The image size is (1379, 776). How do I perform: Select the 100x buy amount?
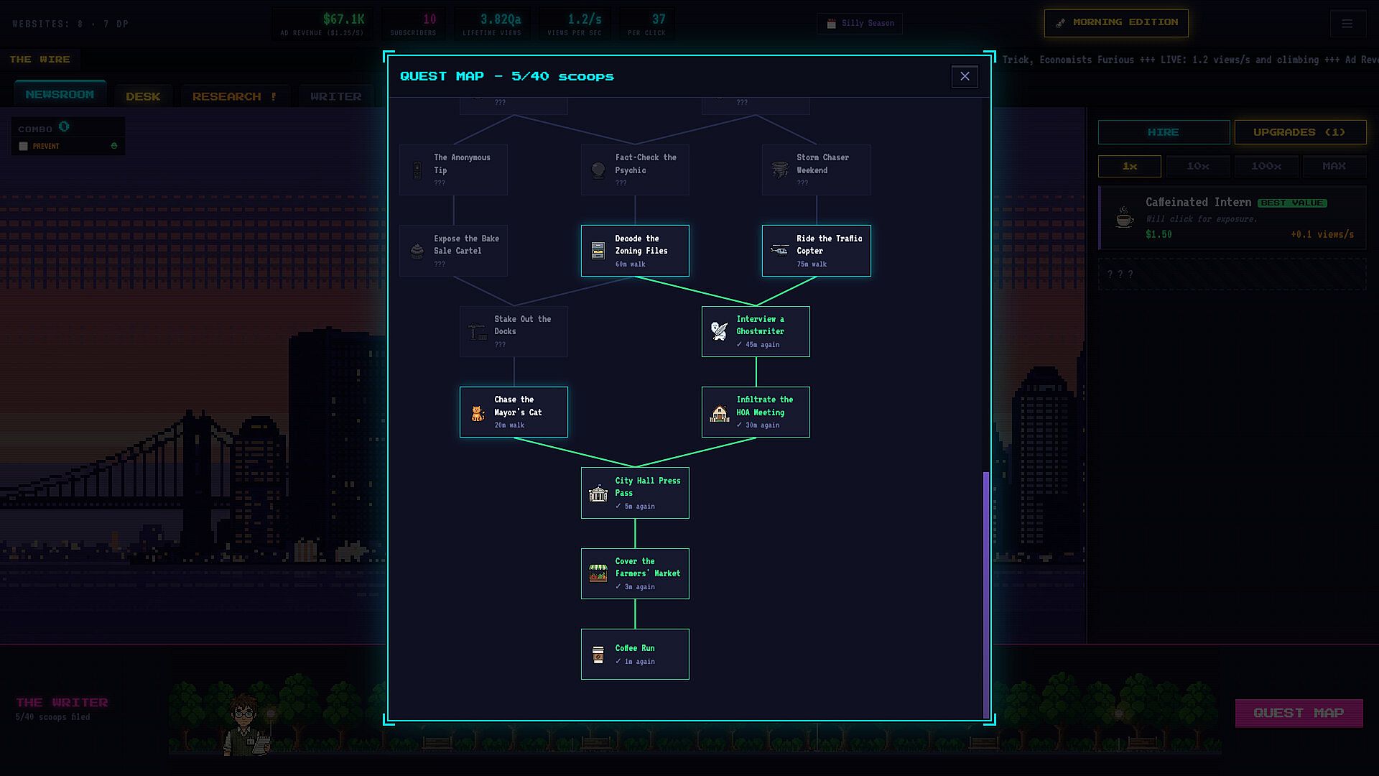click(1266, 166)
